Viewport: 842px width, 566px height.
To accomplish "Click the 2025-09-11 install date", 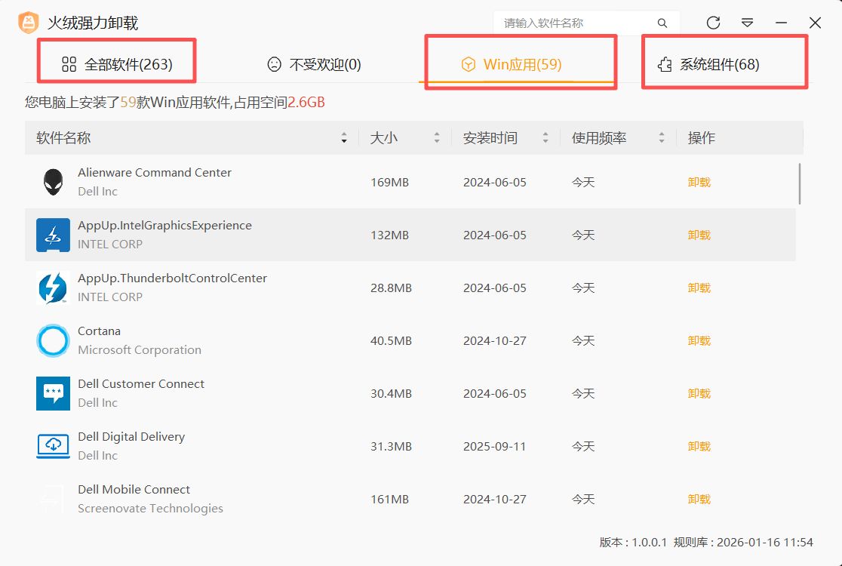I will tap(495, 446).
